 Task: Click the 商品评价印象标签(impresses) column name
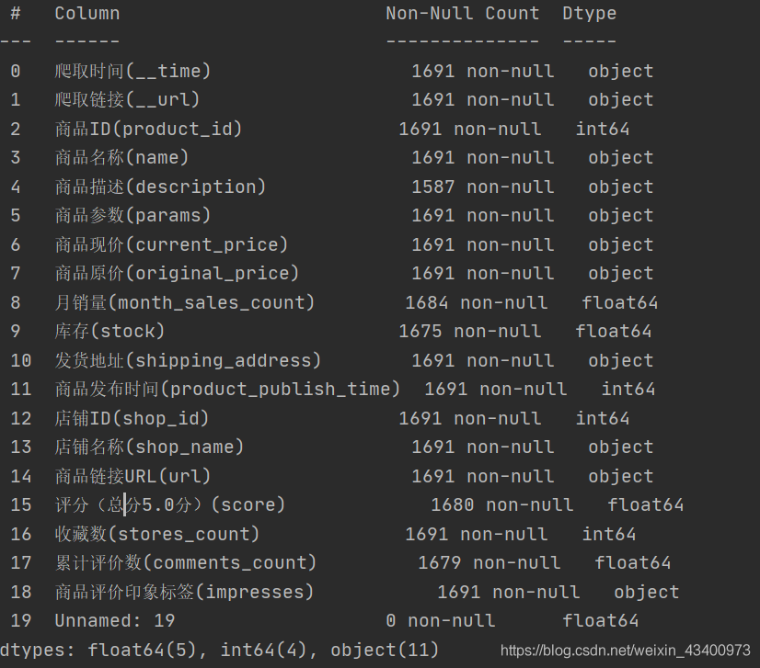184,593
